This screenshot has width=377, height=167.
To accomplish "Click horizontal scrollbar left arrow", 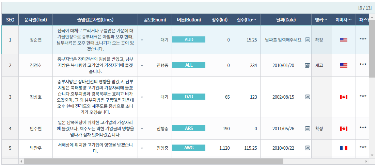I will (x=21, y=161).
